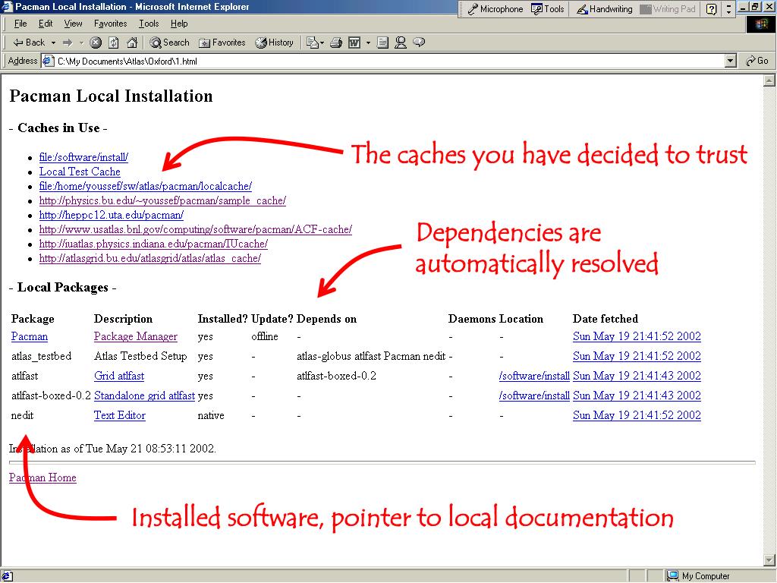
Task: Click the vertical scrollbar up arrow
Action: [x=769, y=80]
